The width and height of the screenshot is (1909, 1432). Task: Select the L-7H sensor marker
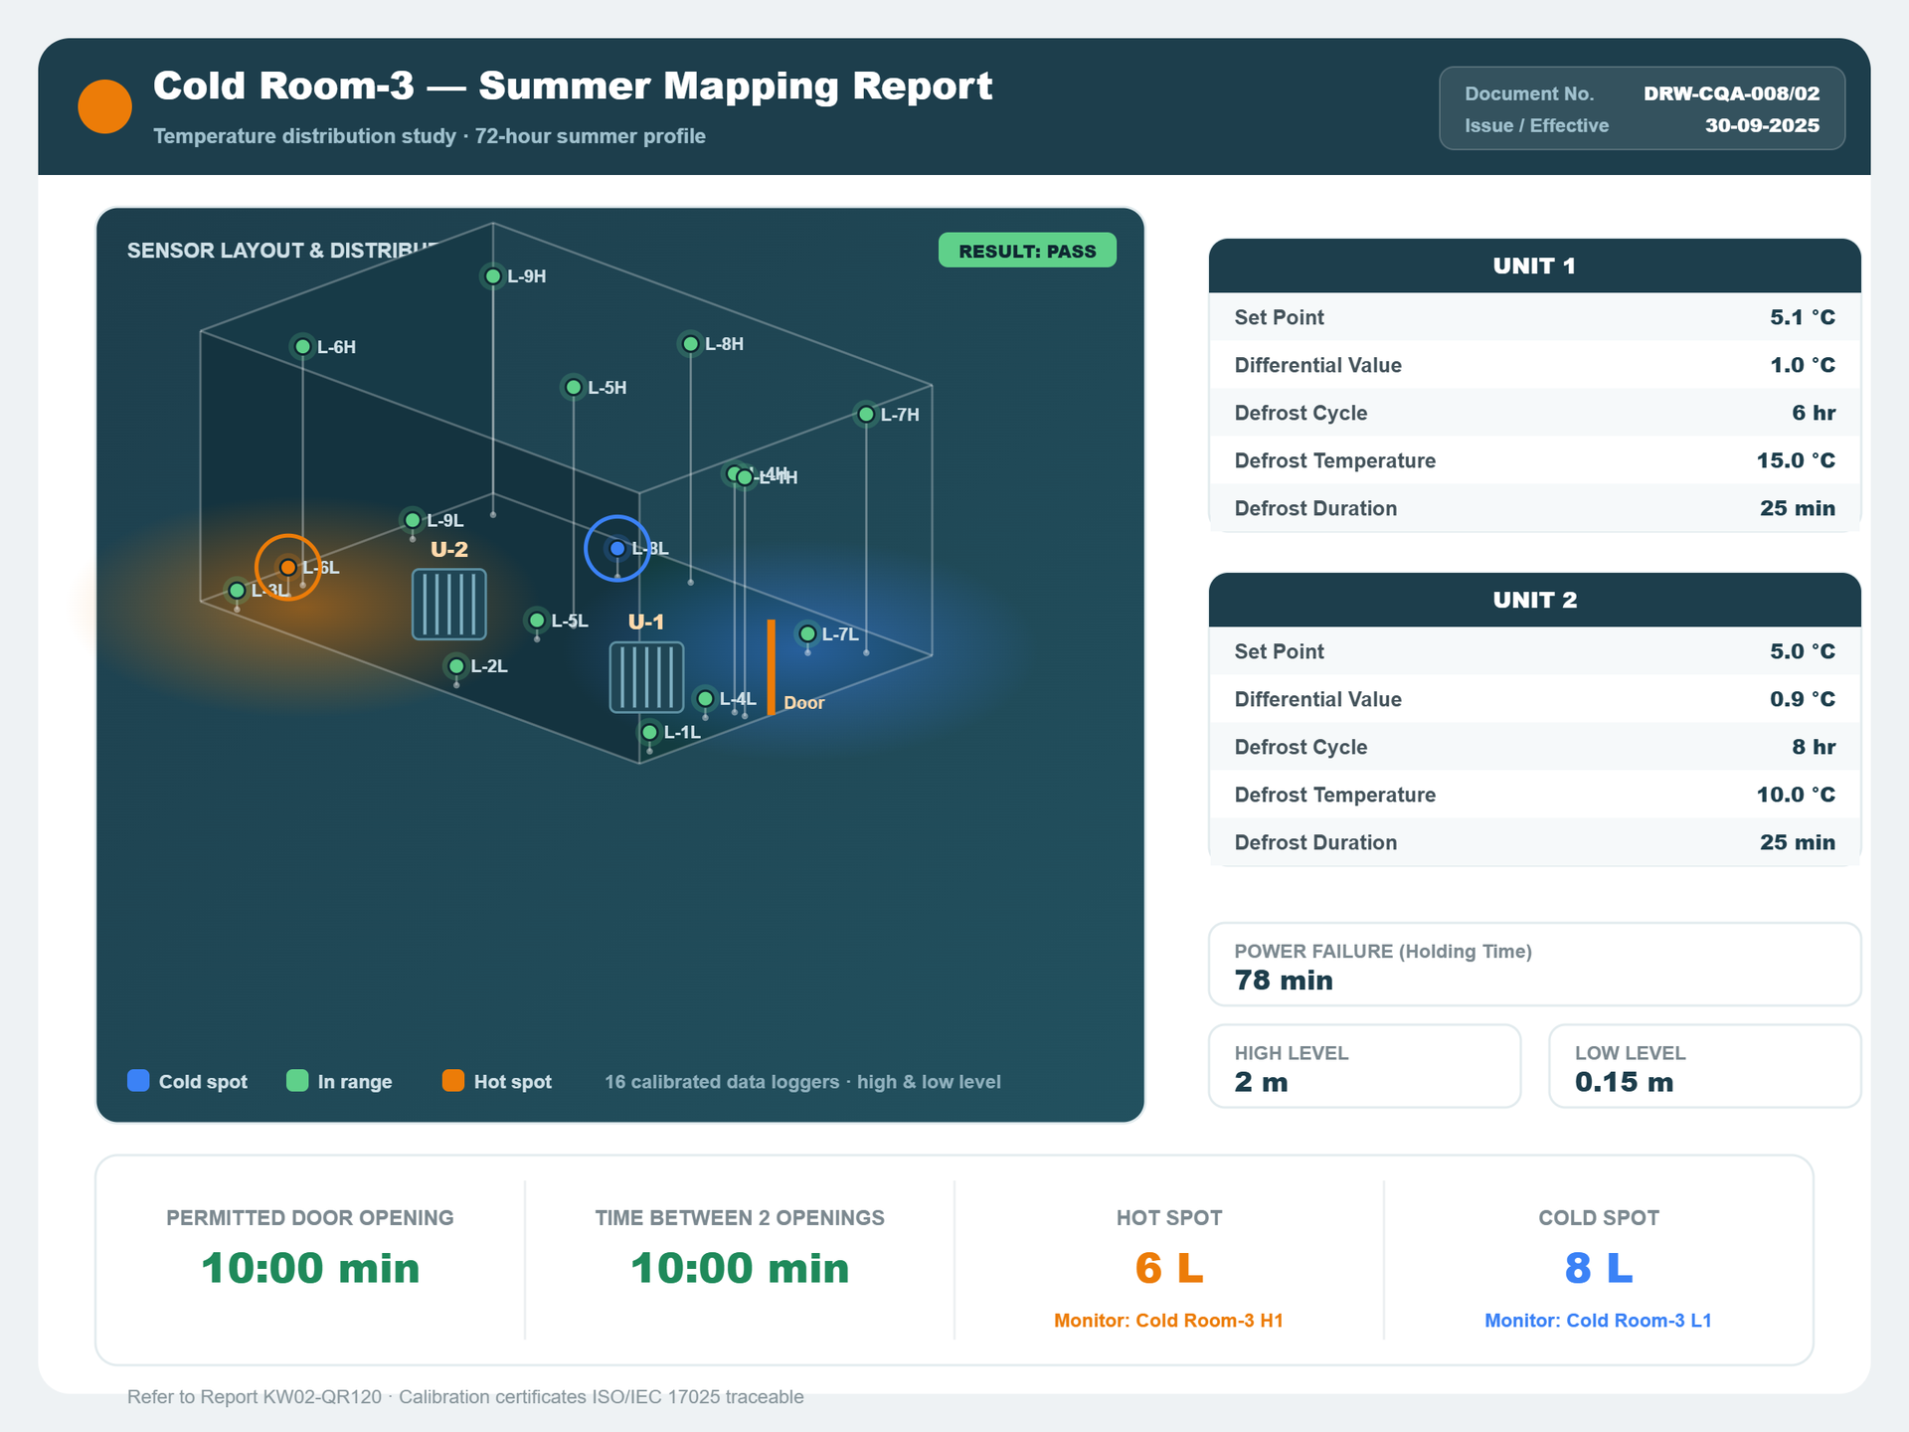point(866,415)
